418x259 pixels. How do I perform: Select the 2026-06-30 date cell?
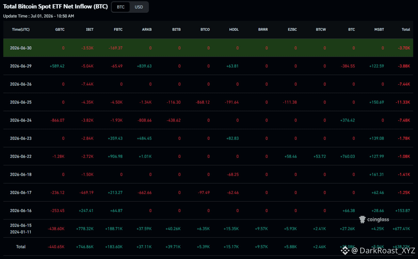coord(21,48)
